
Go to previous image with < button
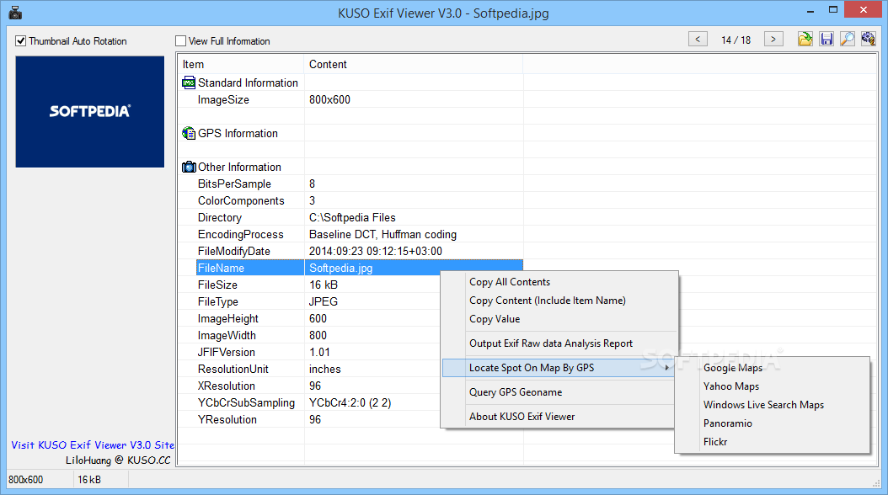pyautogui.click(x=698, y=39)
